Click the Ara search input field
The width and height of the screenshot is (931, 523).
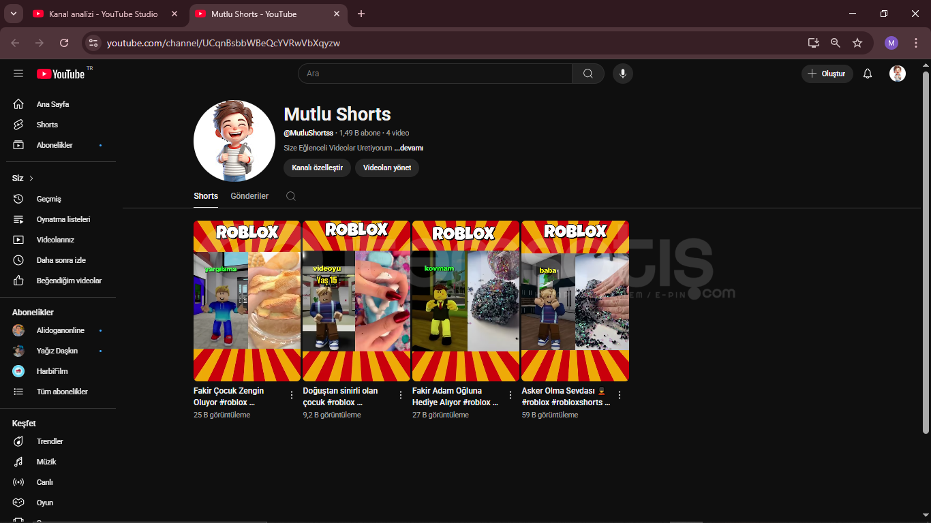click(x=435, y=74)
